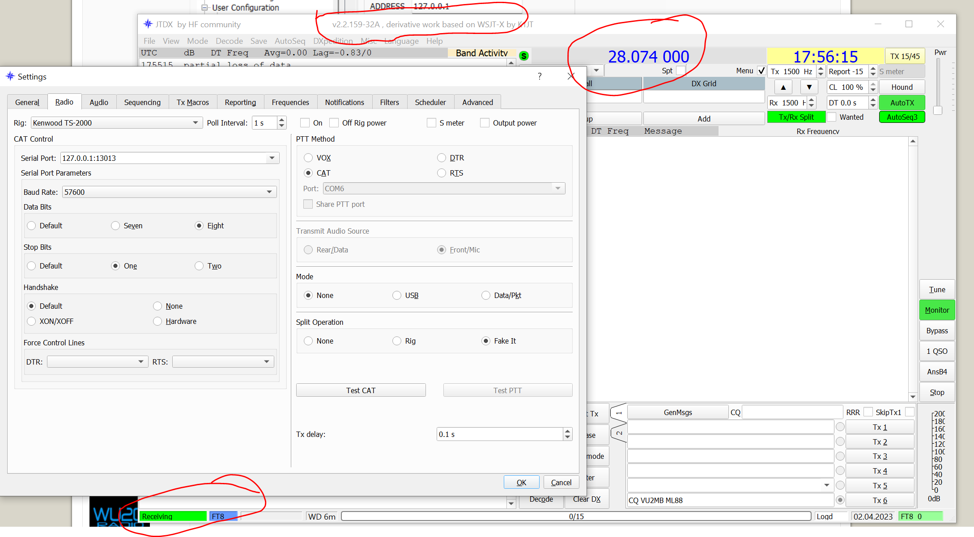Increase Poll Interval spinner value
The width and height of the screenshot is (974, 537).
pos(281,120)
